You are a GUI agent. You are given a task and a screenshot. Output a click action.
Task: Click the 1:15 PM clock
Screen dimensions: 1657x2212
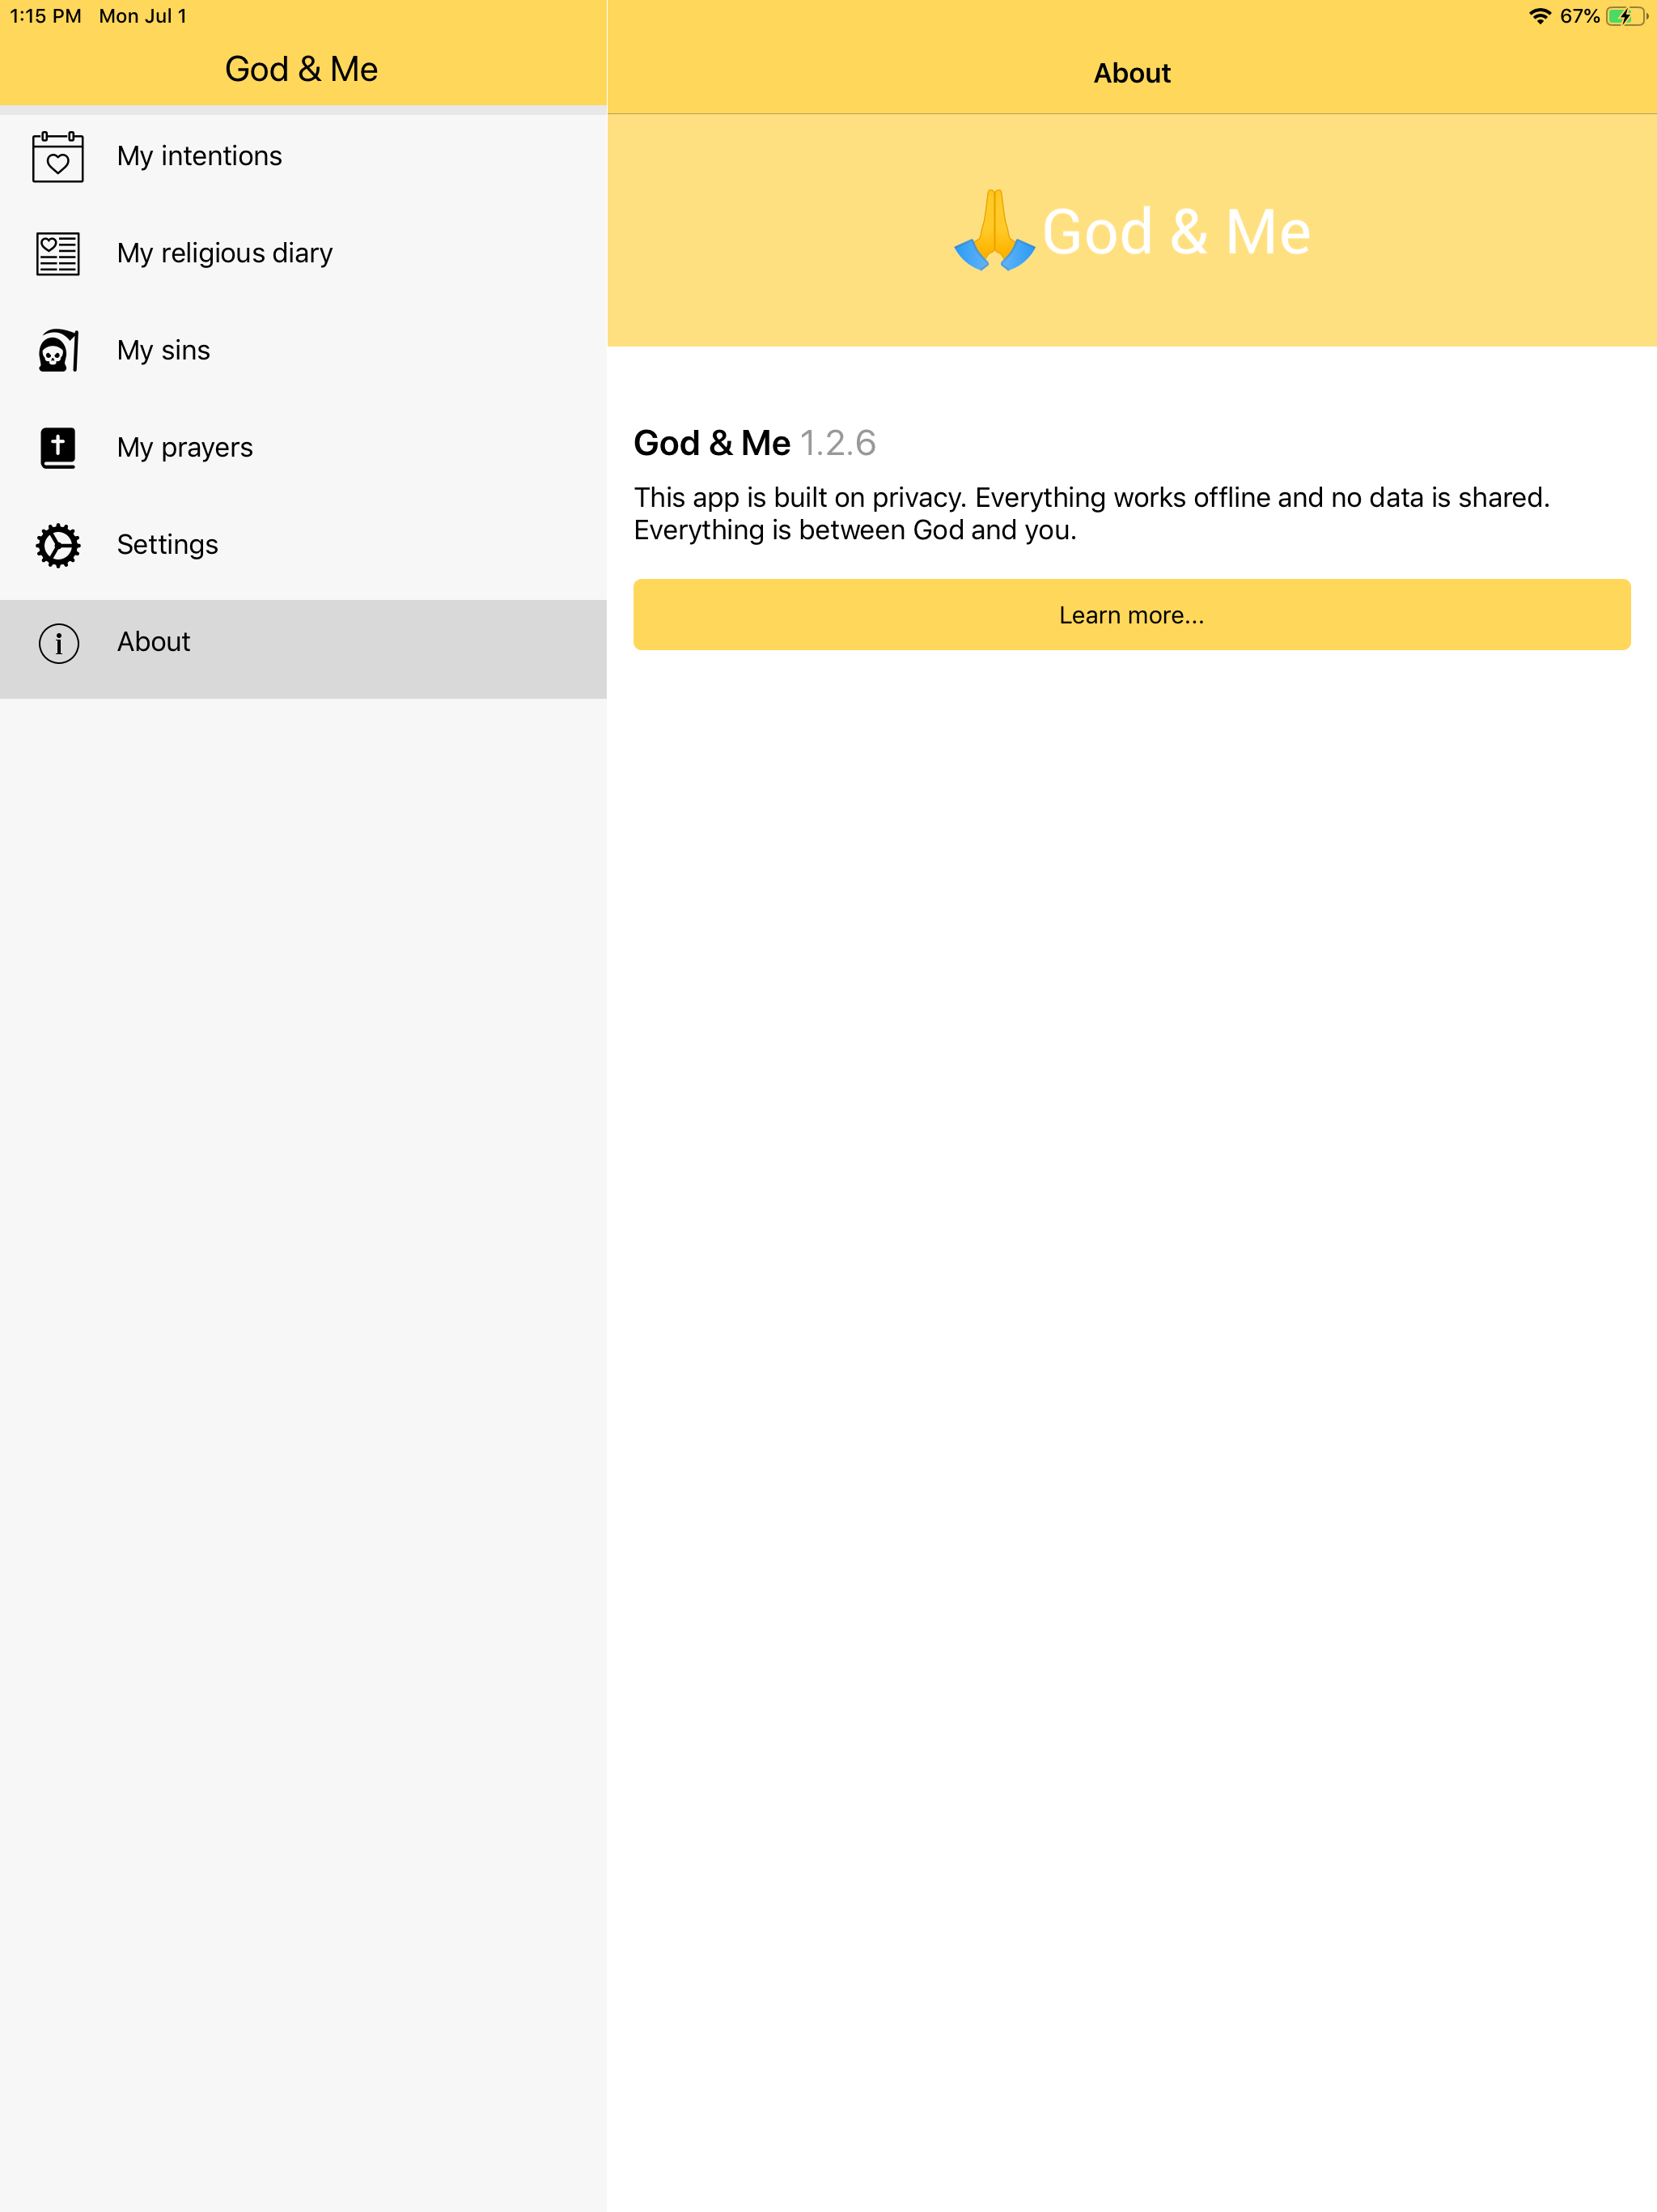click(46, 16)
